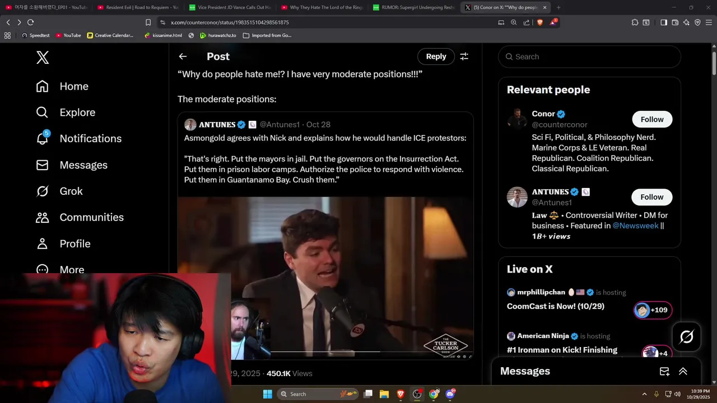Image resolution: width=717 pixels, height=403 pixels.
Task: Click the address bar URL
Action: [230, 22]
